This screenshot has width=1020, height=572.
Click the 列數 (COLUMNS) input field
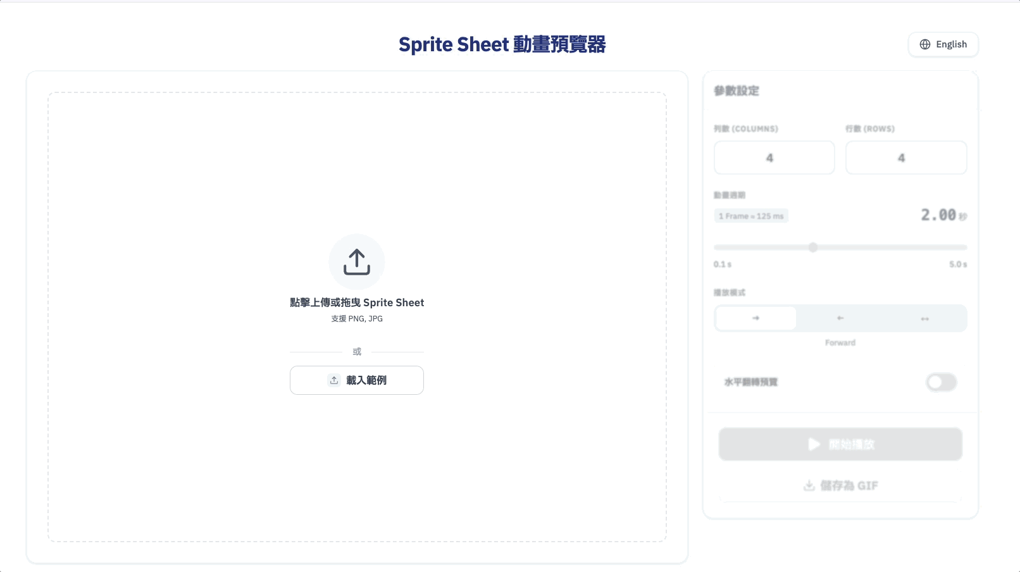[774, 158]
